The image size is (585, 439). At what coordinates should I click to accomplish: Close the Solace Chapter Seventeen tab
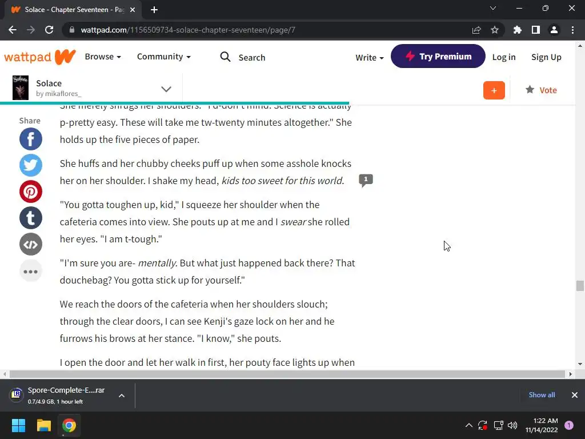point(133,10)
